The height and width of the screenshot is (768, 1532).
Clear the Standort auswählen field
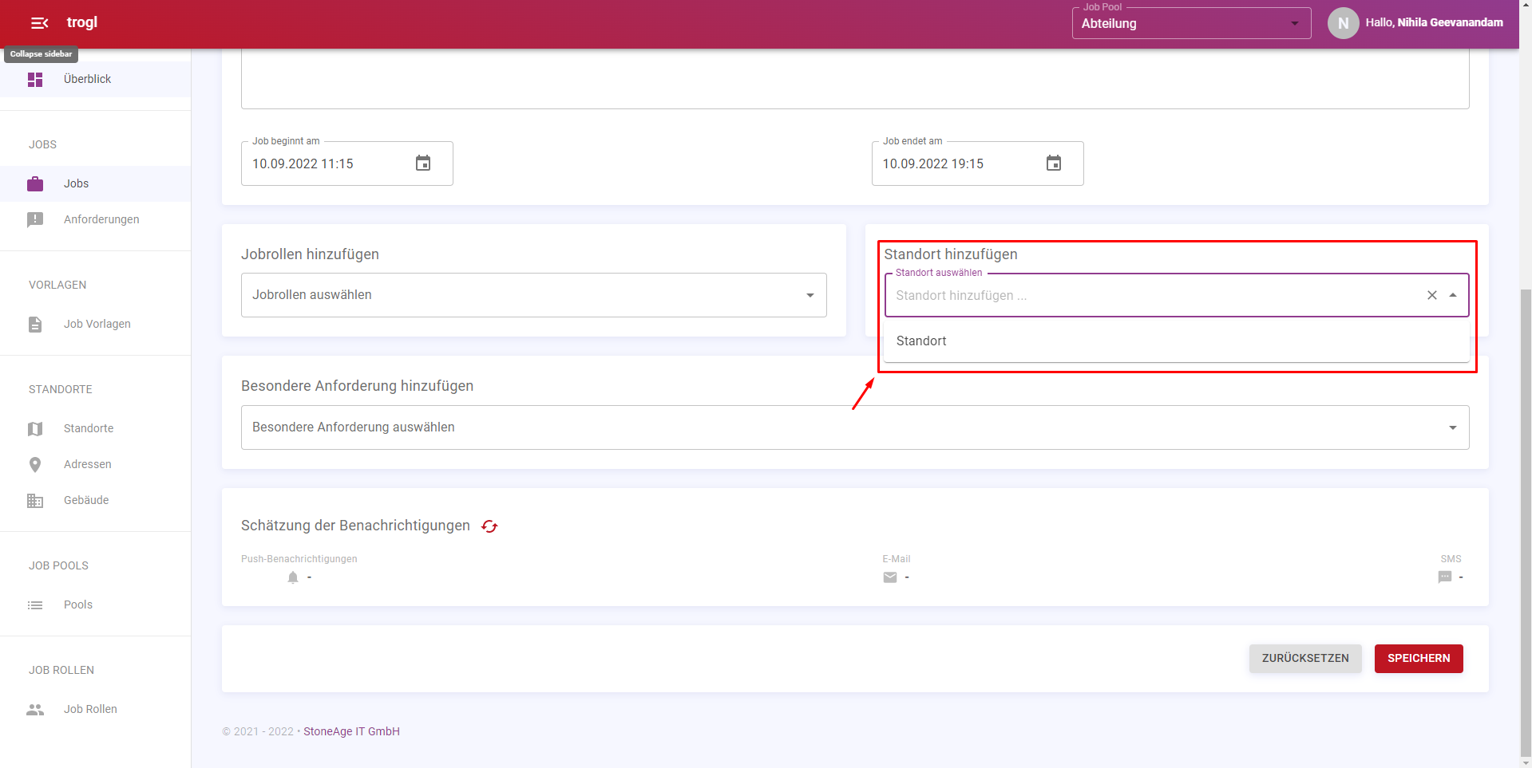tap(1431, 295)
